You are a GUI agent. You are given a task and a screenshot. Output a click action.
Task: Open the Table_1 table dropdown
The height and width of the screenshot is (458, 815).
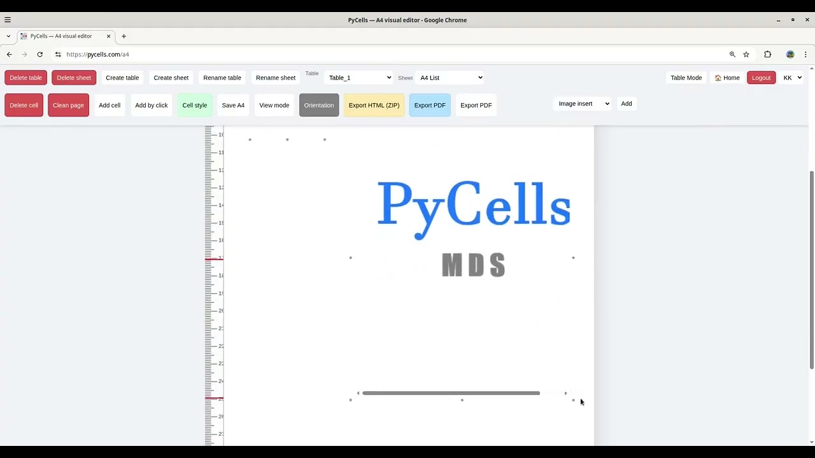click(x=359, y=78)
